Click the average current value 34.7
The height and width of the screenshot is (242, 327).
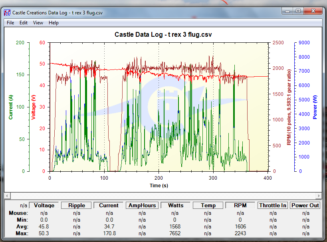pos(109,226)
